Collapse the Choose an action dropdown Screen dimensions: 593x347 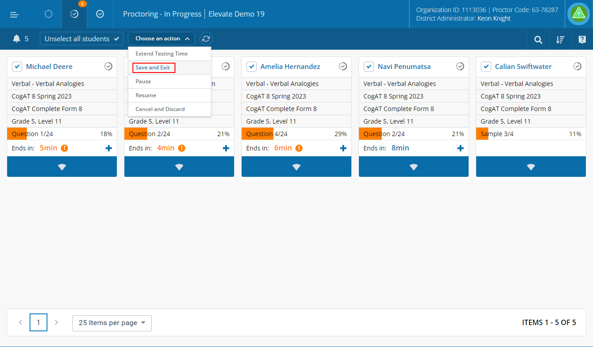click(x=162, y=39)
